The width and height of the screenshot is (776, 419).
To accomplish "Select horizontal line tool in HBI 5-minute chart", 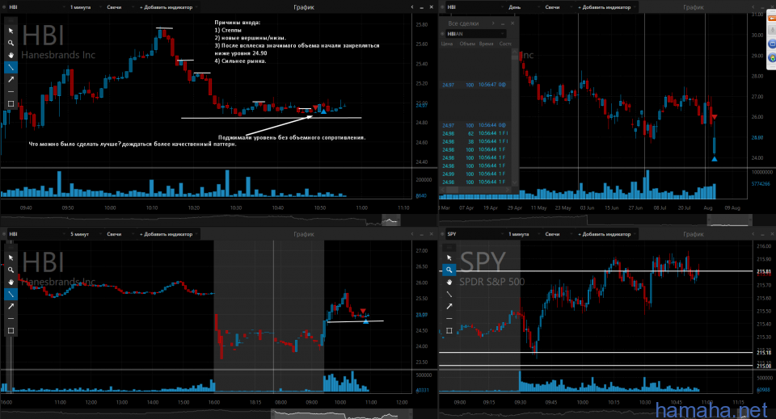I will (x=11, y=319).
